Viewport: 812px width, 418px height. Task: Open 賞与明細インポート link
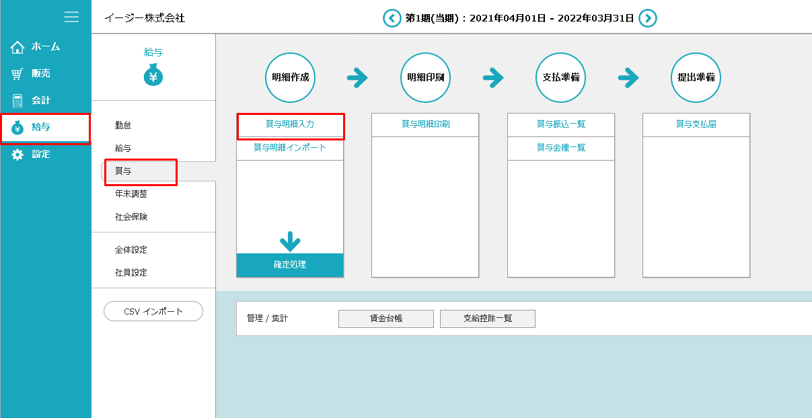[290, 148]
